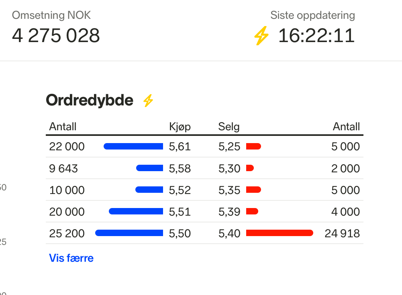Select the blue bar for bid 5,50
Image resolution: width=402 pixels, height=295 pixels.
[x=129, y=233]
